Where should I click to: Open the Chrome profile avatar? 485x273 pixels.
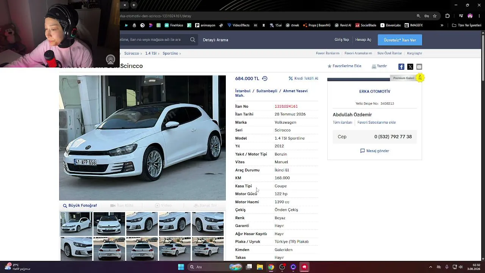(470, 16)
